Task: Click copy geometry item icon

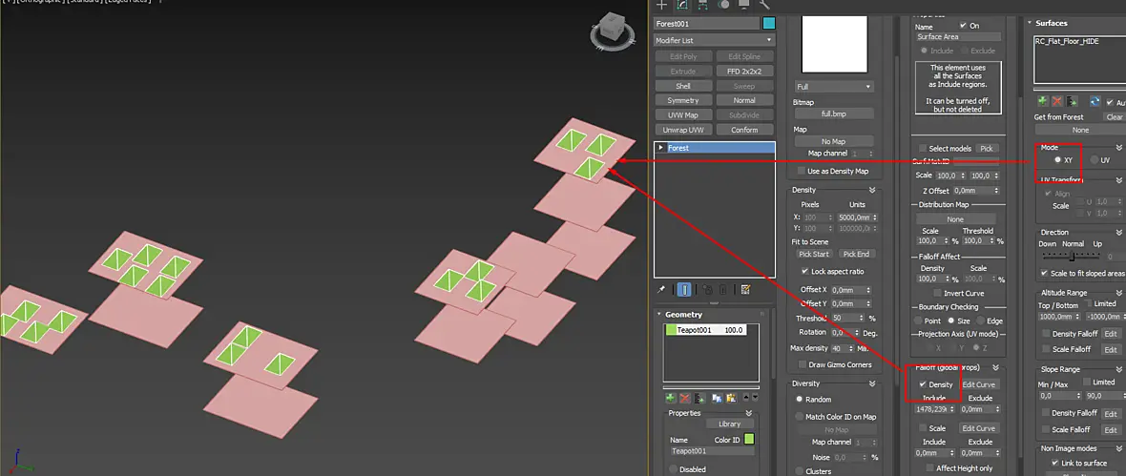Action: click(717, 398)
